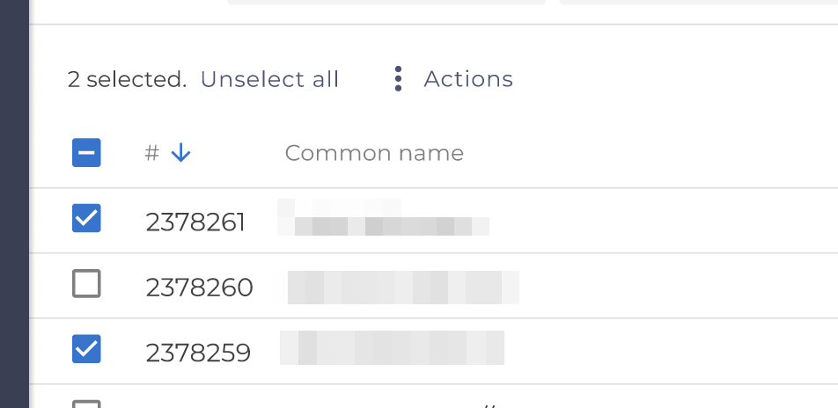Select the ID number 2378261

[195, 222]
